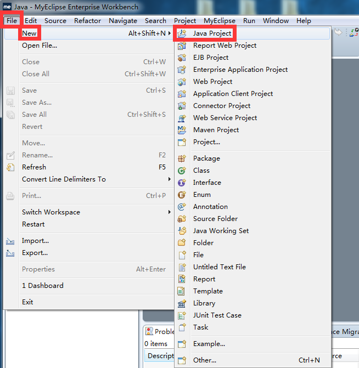Open the MyEclipse menu
Screen dimensions: 359x368
220,21
